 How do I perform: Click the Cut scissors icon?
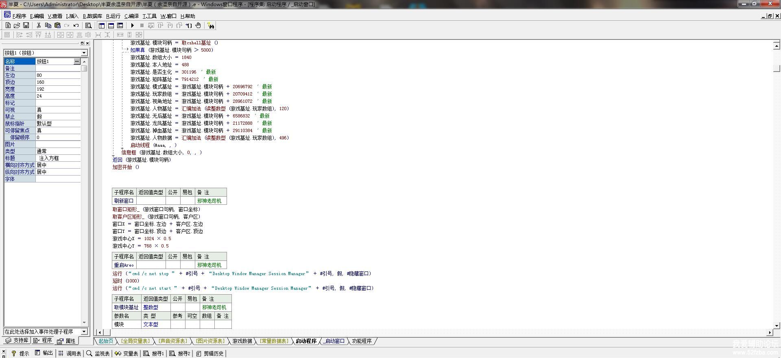39,26
